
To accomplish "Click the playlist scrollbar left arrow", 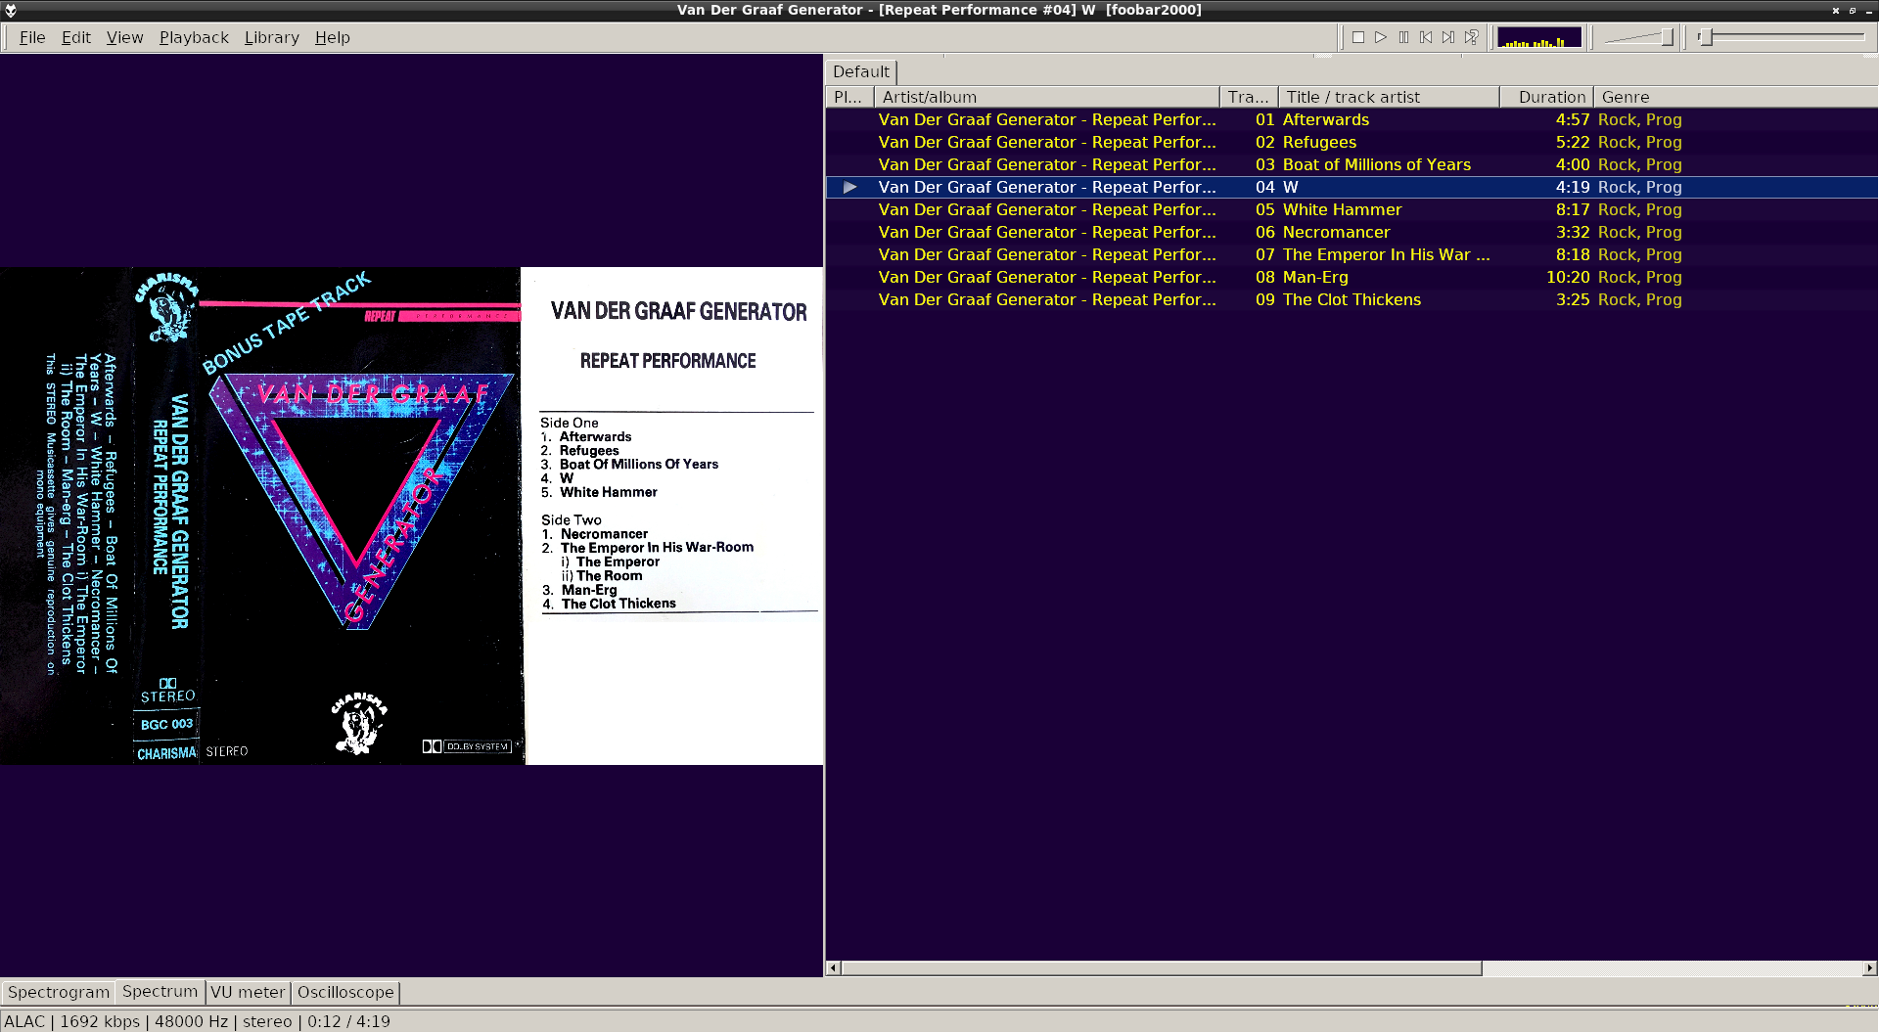I will (833, 968).
